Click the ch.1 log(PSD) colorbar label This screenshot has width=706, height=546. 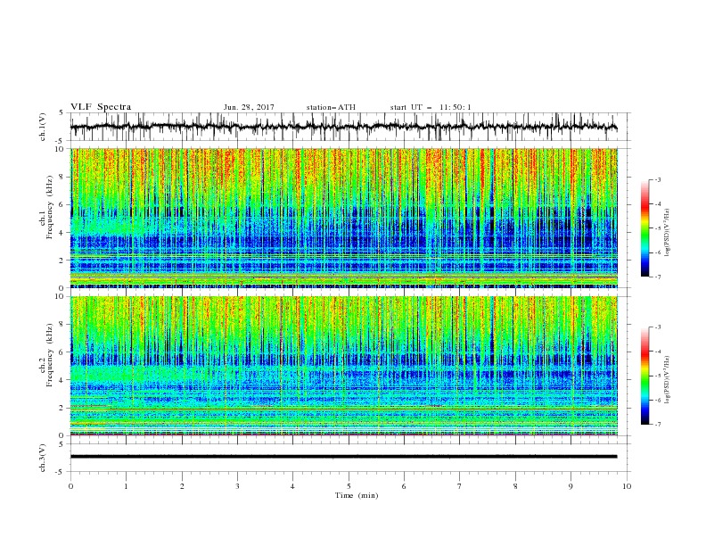[667, 233]
